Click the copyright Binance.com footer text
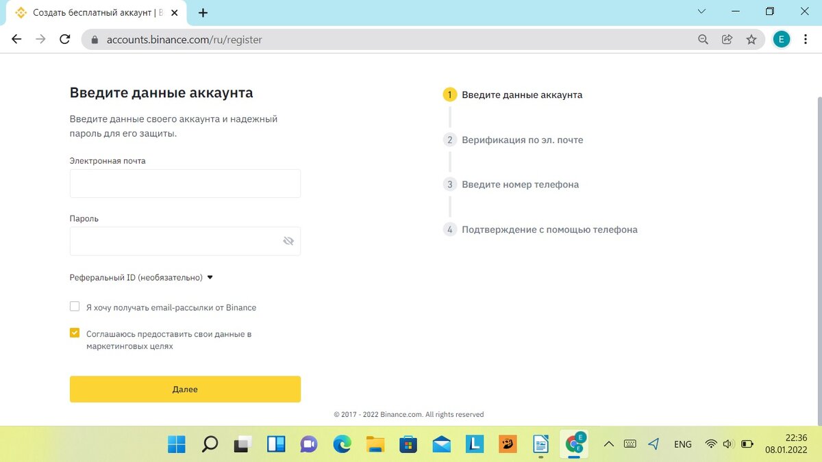Viewport: 822px width, 462px height. coord(409,414)
